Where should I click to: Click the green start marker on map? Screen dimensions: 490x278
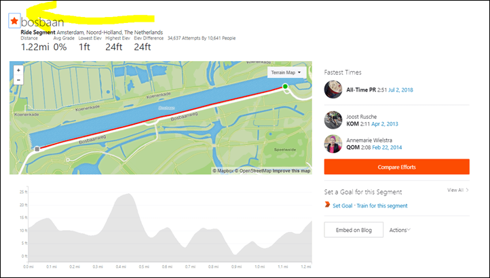point(285,86)
